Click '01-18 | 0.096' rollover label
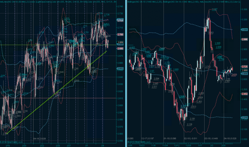This screenshot has height=147, width=249. tap(170, 139)
